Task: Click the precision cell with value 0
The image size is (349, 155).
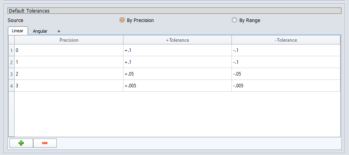Action: (x=69, y=50)
